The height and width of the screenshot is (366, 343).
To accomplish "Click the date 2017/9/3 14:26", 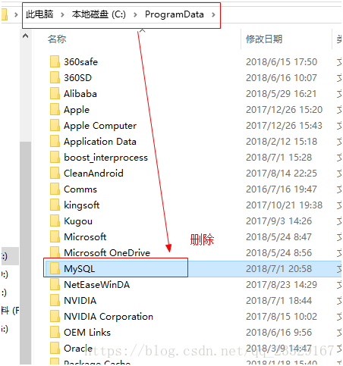I will coord(278,221).
